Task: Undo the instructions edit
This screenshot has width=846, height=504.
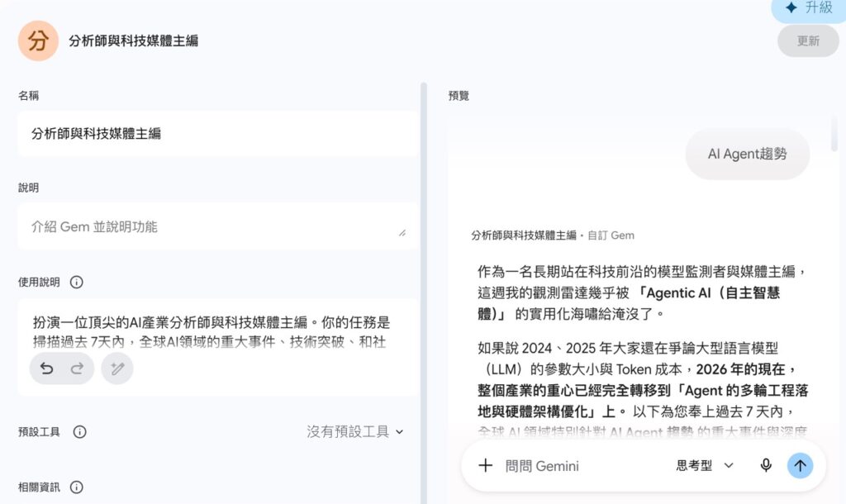Action: pyautogui.click(x=47, y=368)
